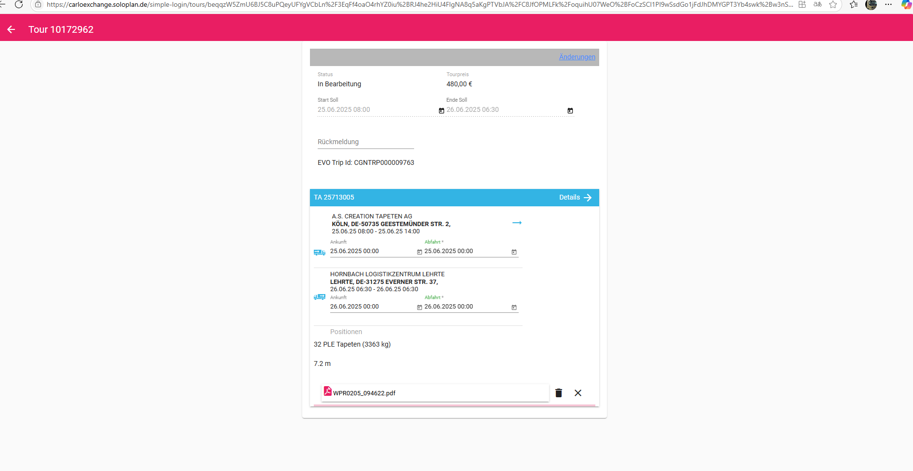
Task: Click the position 32 PLE Tapeten (3363 kg)
Action: point(352,344)
